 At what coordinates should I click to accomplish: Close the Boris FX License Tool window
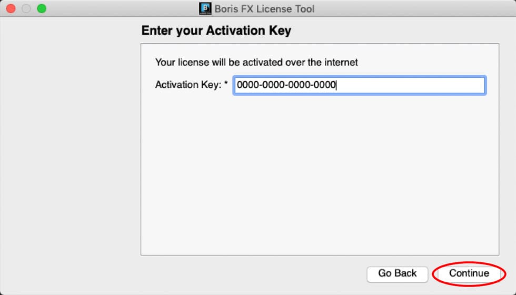pos(11,8)
